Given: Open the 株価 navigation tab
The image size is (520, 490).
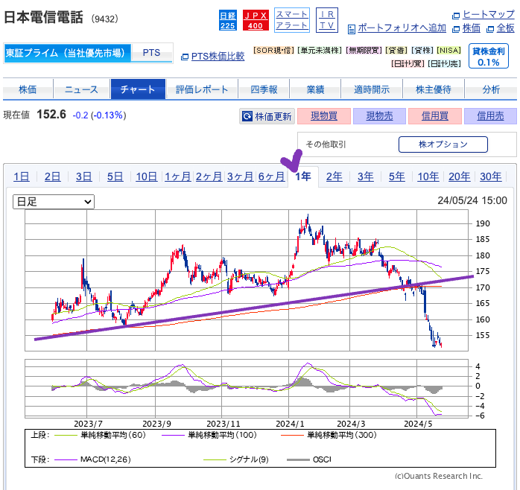Looking at the screenshot, I should tap(28, 89).
